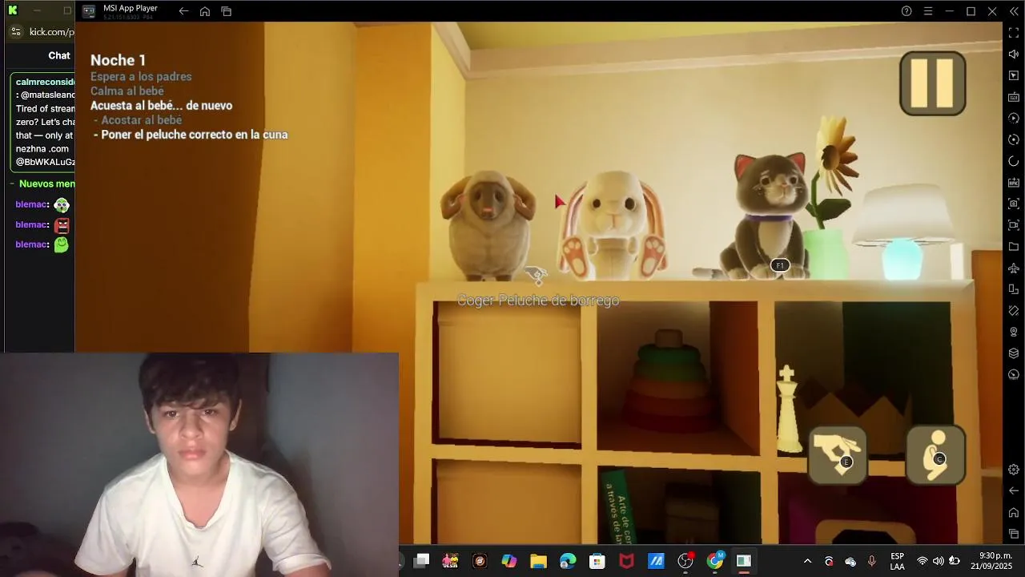Click the nezhna .com text in chat
Image resolution: width=1025 pixels, height=577 pixels.
tap(42, 149)
